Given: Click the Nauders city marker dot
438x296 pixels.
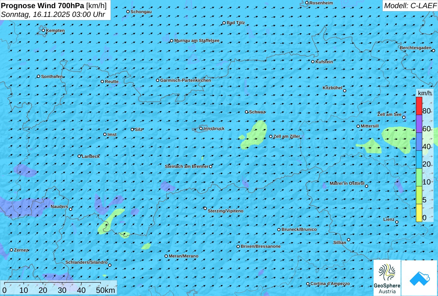Looking at the screenshot, I should pyautogui.click(x=70, y=209).
